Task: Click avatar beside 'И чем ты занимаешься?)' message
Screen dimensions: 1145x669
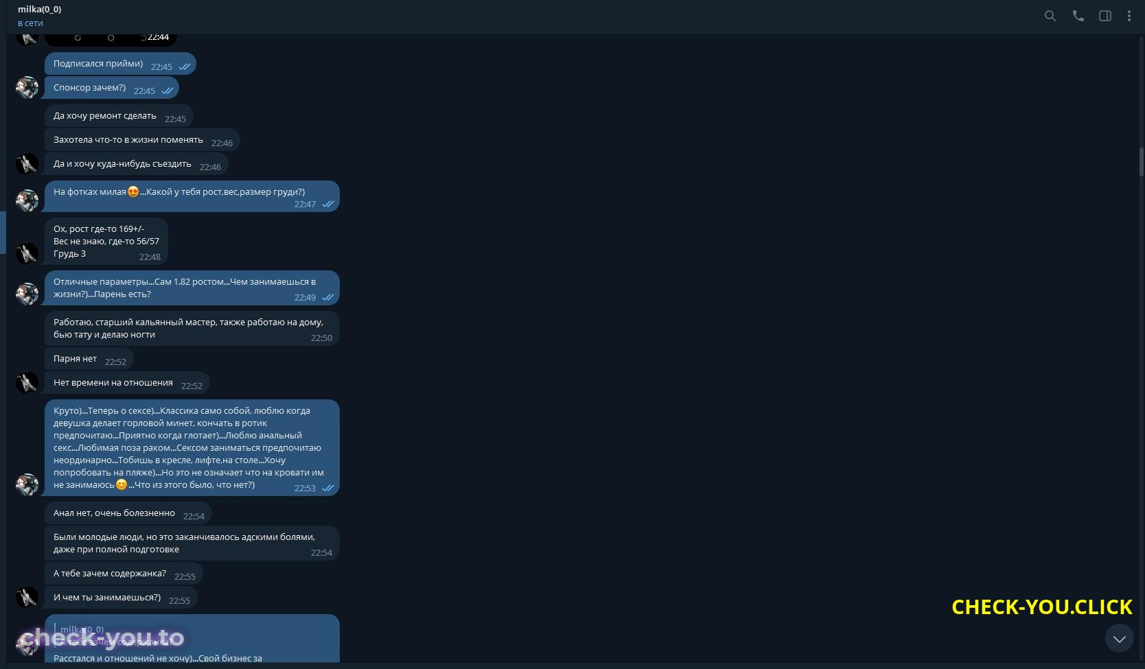Action: [x=27, y=598]
